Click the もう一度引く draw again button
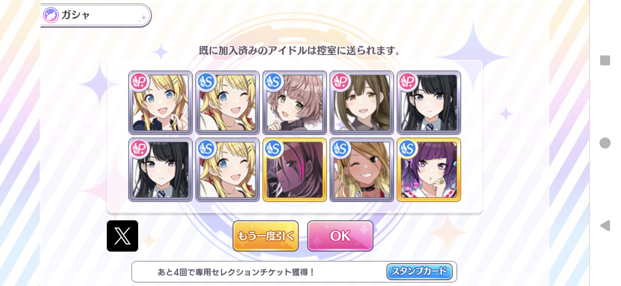This screenshot has width=621, height=286. pos(266,236)
